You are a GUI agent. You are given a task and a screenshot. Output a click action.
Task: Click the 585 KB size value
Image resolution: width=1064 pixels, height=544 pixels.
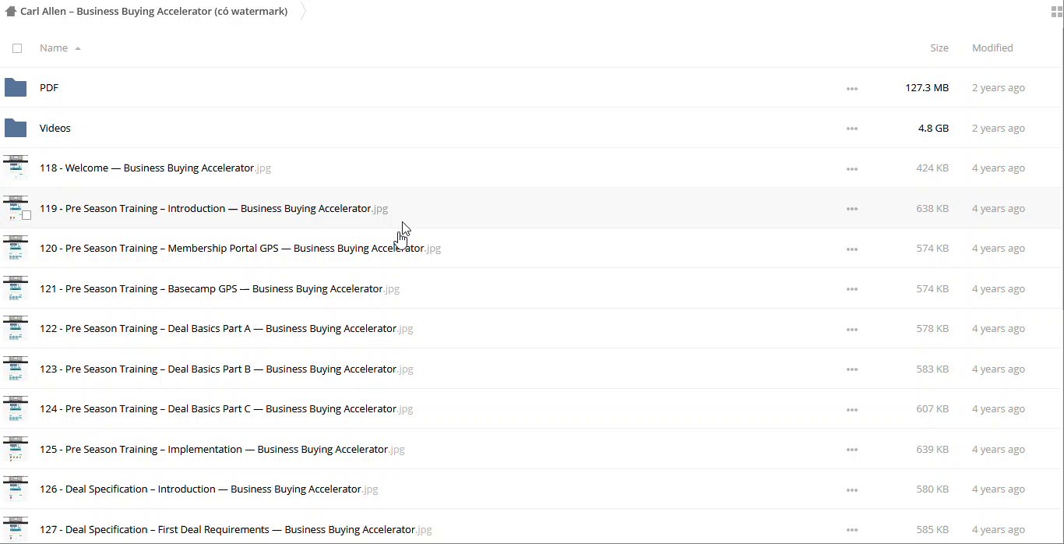(x=932, y=529)
